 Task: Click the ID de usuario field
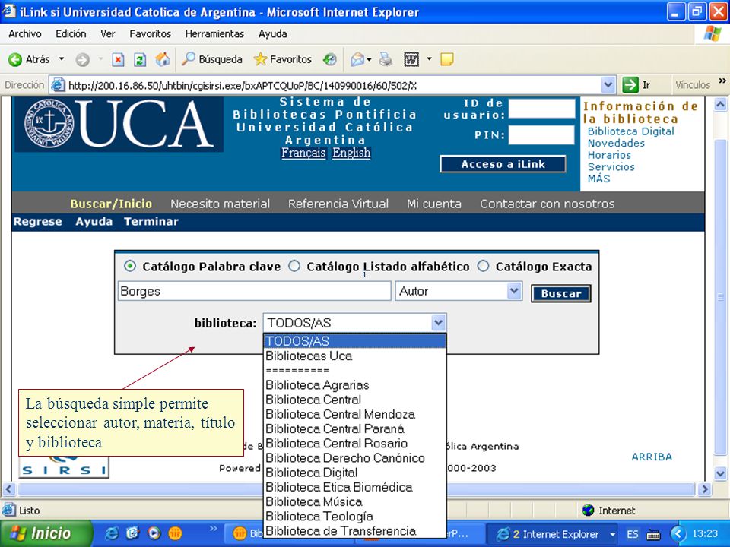click(542, 109)
